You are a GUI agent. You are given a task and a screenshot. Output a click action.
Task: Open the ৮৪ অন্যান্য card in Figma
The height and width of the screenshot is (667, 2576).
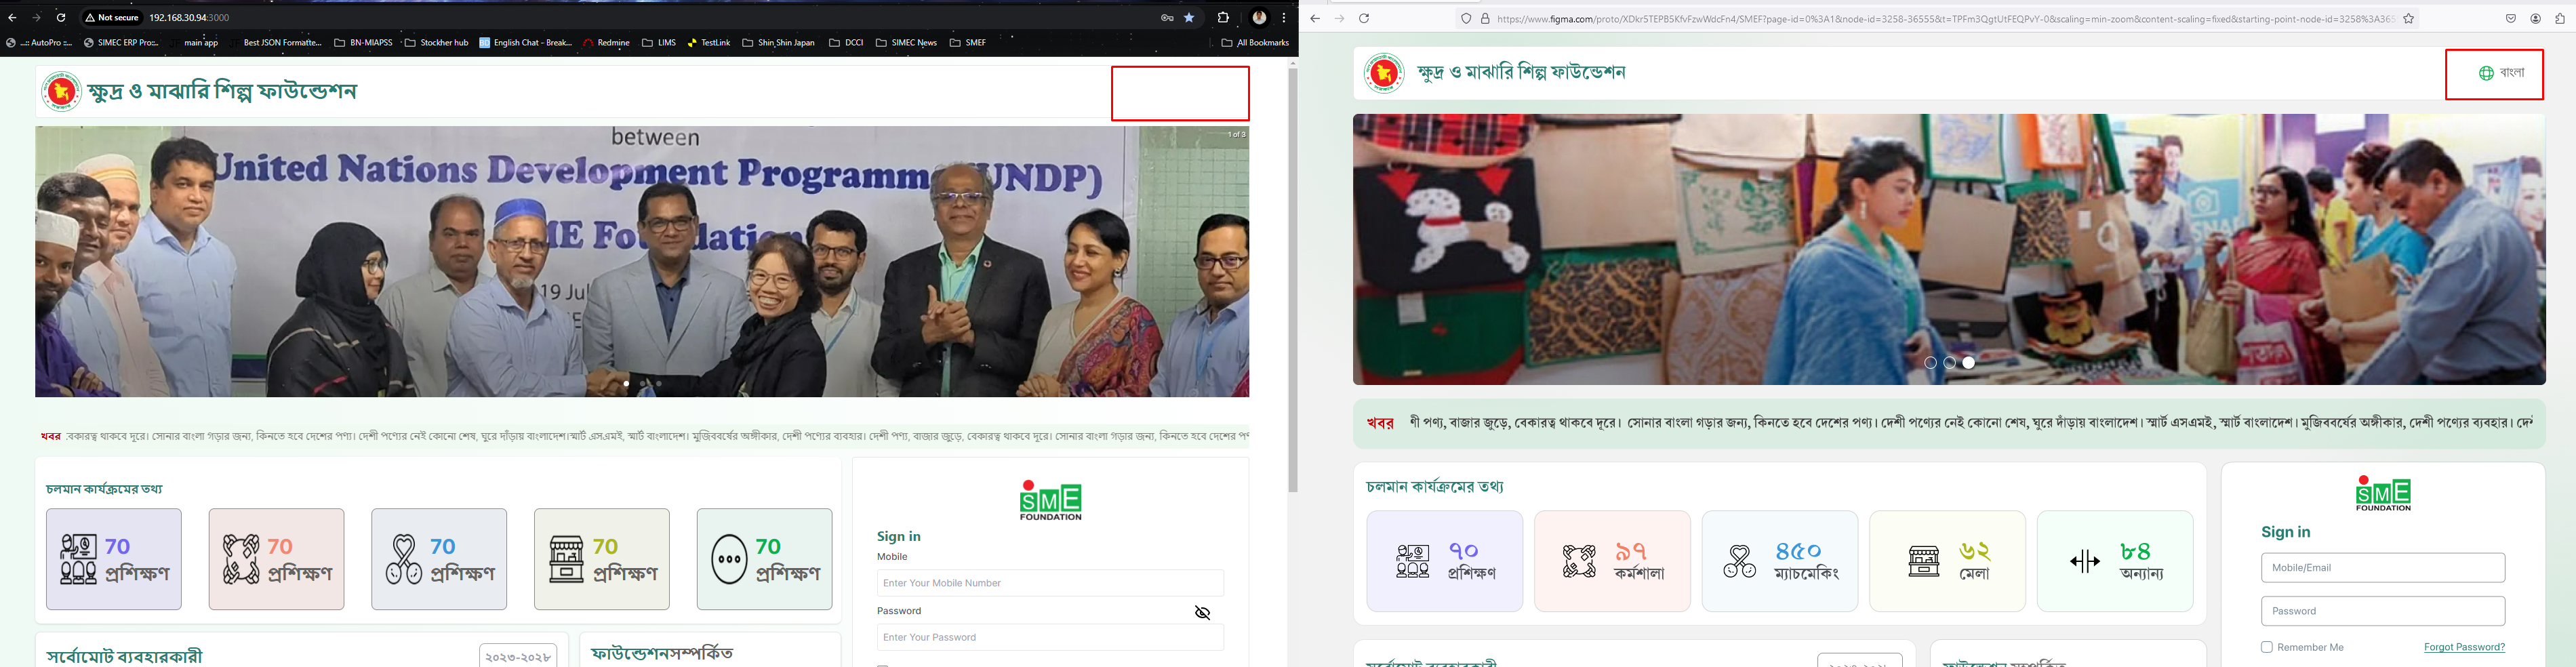pos(2115,561)
